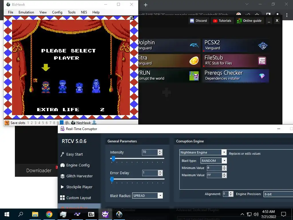
Task: Open the Blast Radius SPREAD dropdown
Action: coord(147,196)
